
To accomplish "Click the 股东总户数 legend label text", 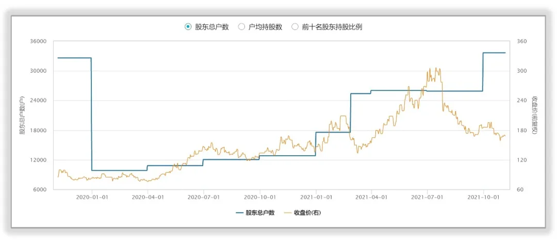I will pyautogui.click(x=260, y=213).
